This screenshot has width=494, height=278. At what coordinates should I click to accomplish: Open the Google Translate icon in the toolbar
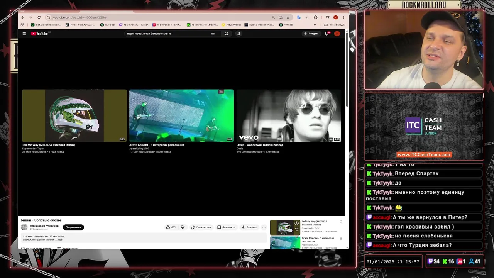(299, 17)
